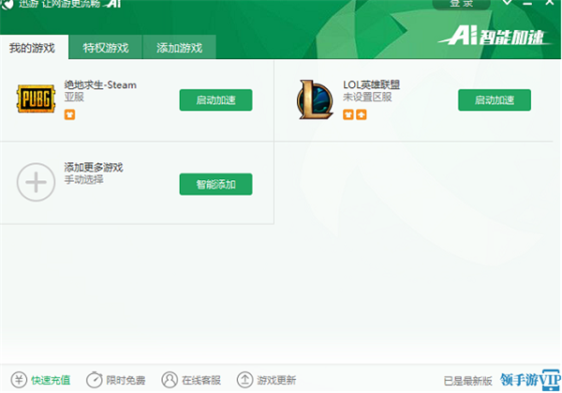Click the plus circle to add games

[x=37, y=183]
